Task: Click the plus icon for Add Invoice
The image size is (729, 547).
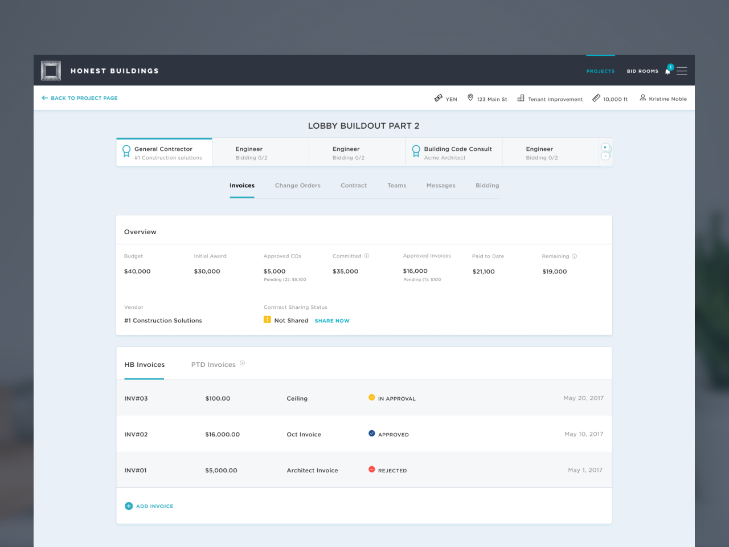Action: 129,506
